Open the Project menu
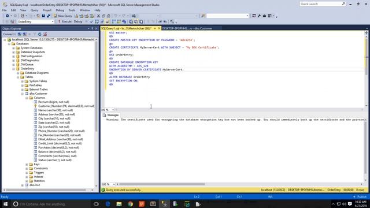Image resolution: width=370 pixels, height=208 pixels. [47, 10]
